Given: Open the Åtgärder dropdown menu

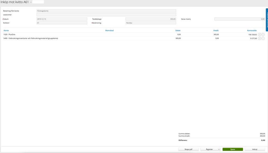Looking at the screenshot, I should point(210,149).
